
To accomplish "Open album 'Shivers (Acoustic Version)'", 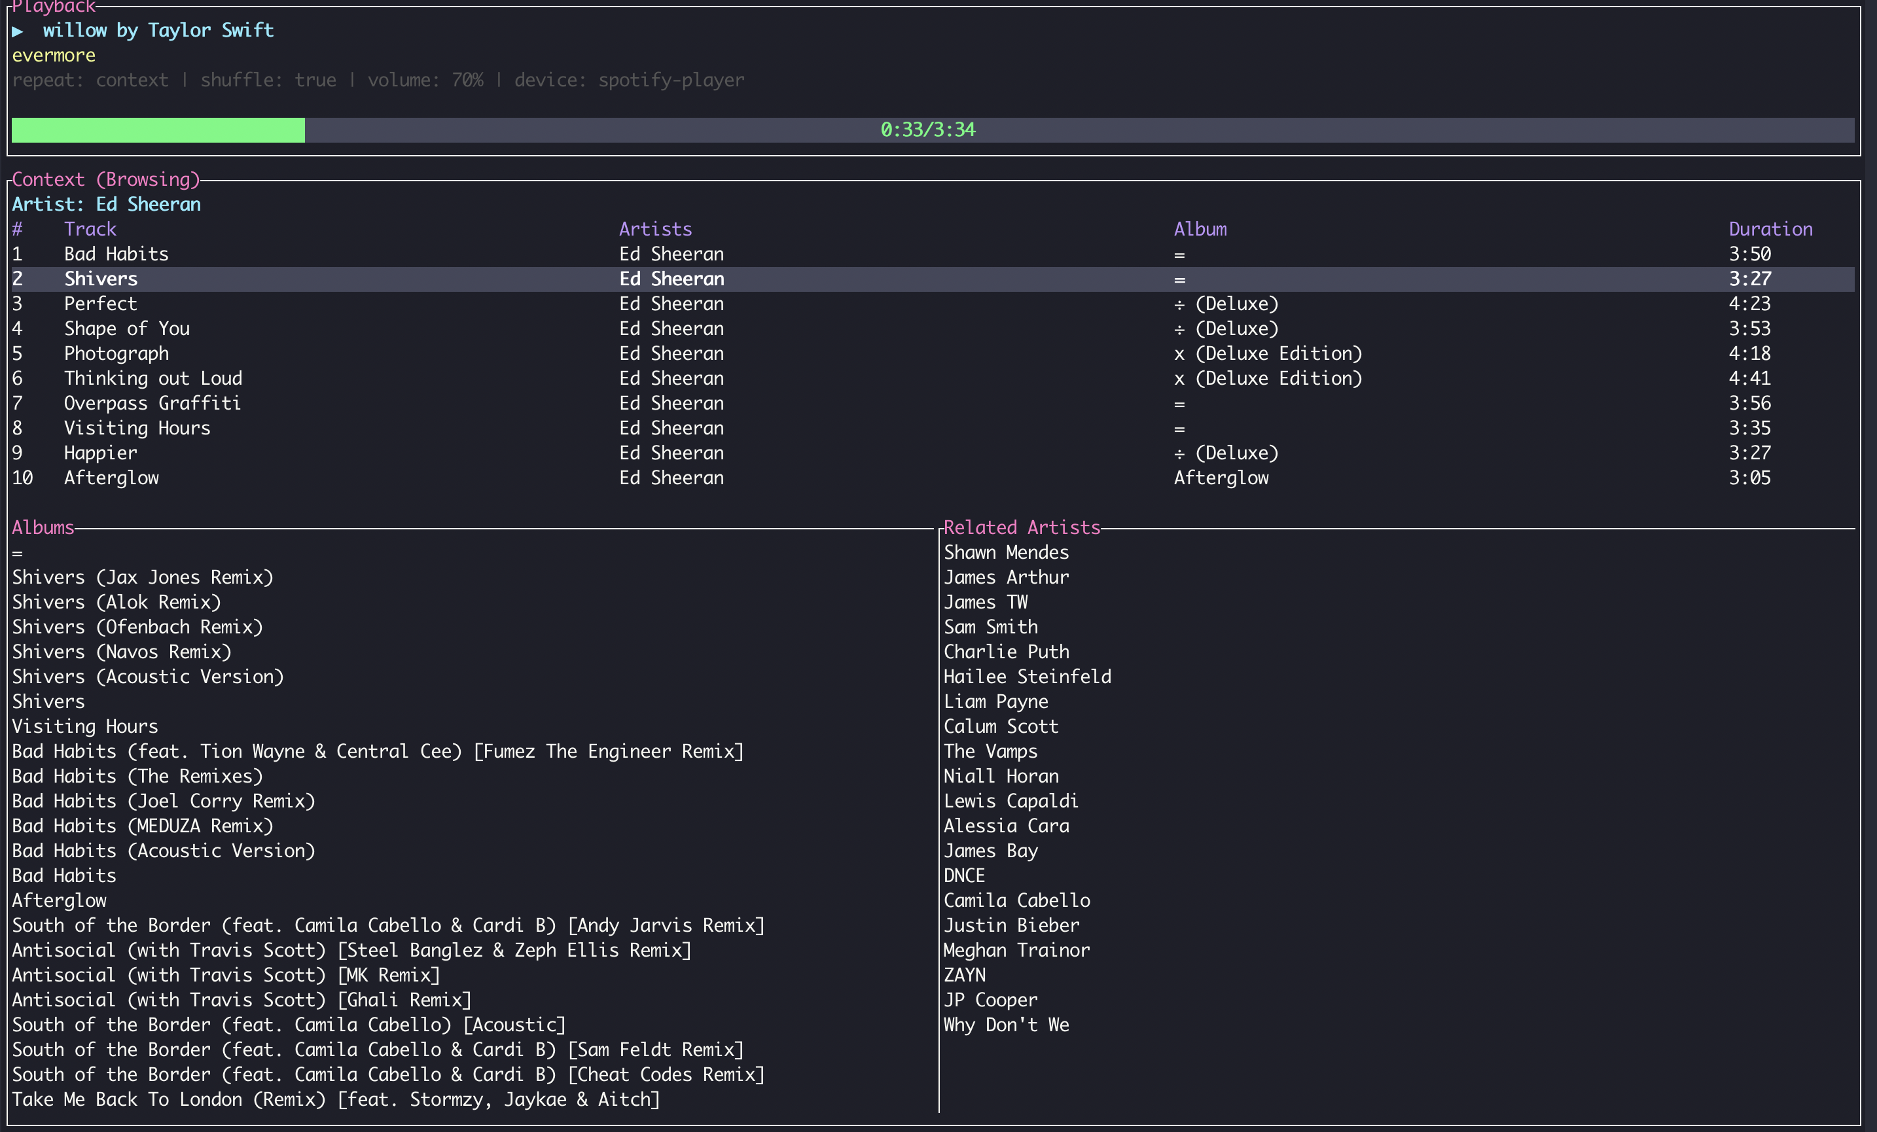I will click(x=148, y=677).
